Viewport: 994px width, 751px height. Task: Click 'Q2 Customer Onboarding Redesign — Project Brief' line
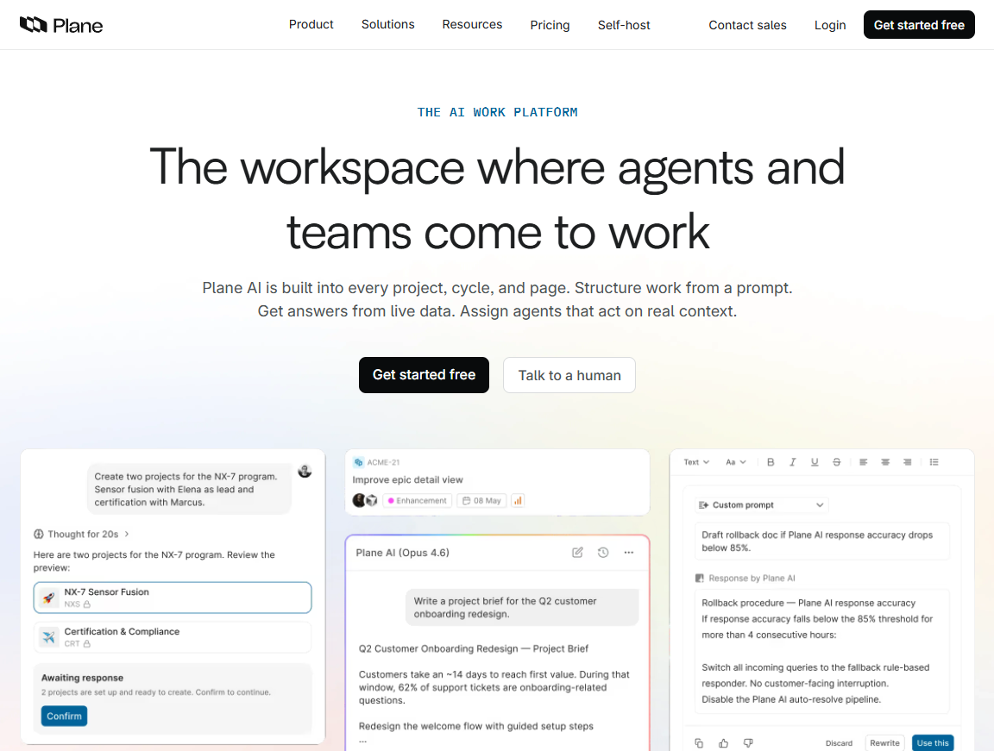pos(474,649)
